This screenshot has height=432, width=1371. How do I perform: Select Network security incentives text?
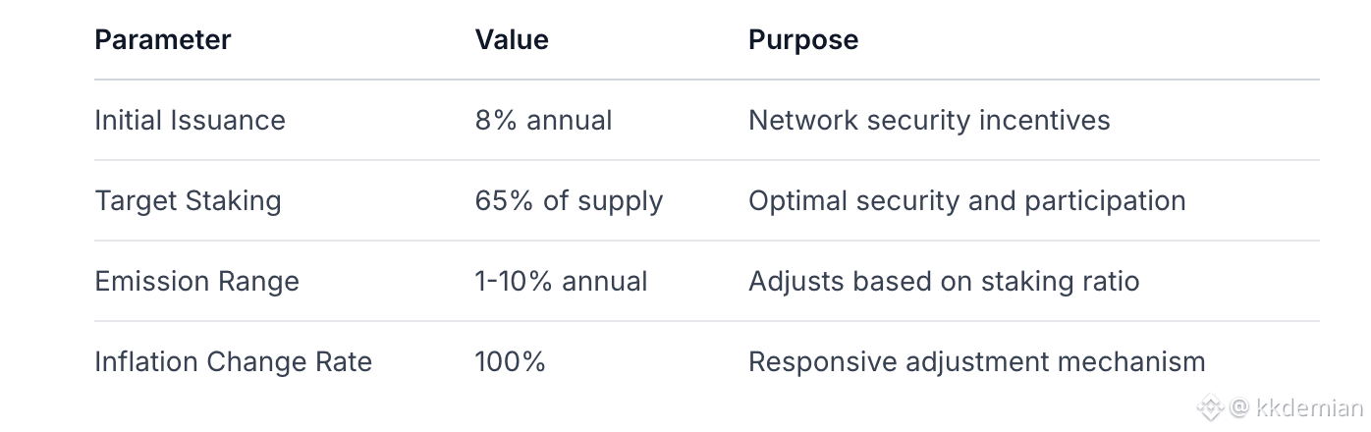929,120
